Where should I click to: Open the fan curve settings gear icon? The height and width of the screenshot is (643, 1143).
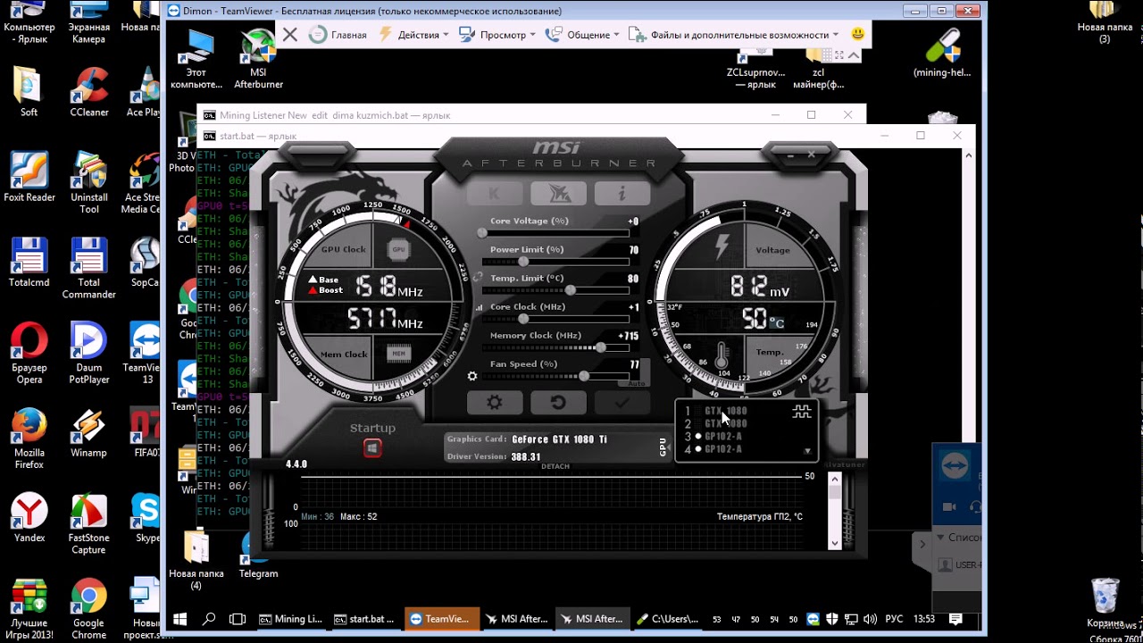(472, 376)
